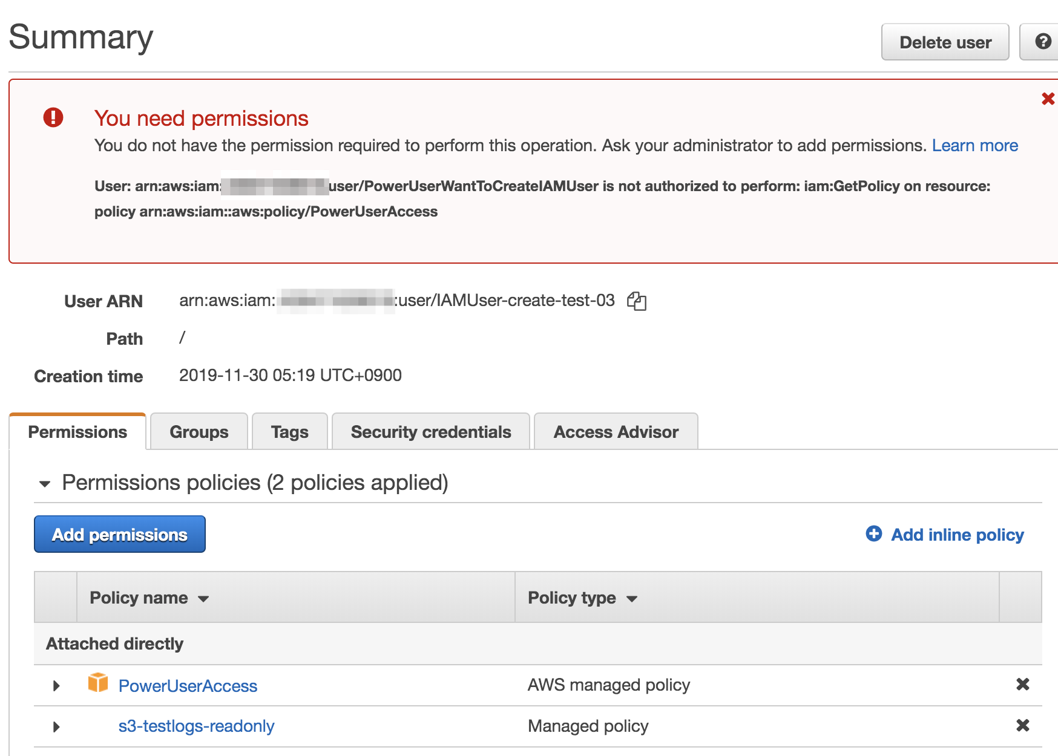Detach the PowerUserAccess policy with its X
Image resolution: width=1058 pixels, height=756 pixels.
[x=1022, y=684]
